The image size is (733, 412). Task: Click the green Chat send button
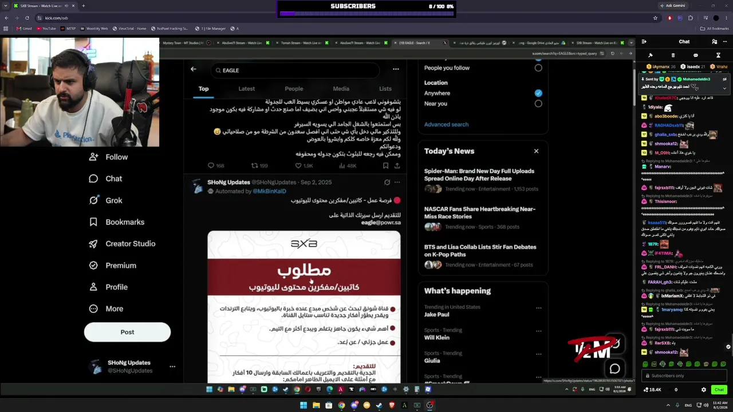point(719,390)
